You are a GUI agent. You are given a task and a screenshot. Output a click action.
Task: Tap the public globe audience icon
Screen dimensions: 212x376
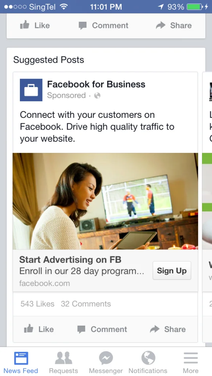pos(97,96)
